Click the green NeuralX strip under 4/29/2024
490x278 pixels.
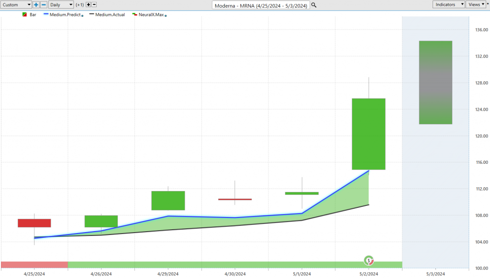pyautogui.click(x=168, y=265)
